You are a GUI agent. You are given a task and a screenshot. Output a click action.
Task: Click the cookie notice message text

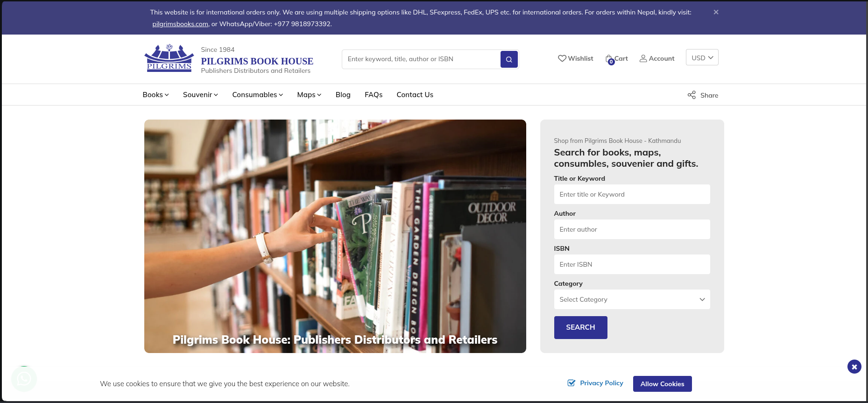(225, 384)
